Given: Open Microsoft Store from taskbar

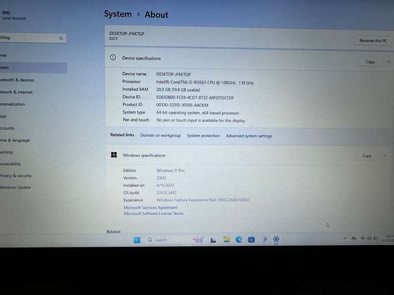Looking at the screenshot, I should (251, 239).
